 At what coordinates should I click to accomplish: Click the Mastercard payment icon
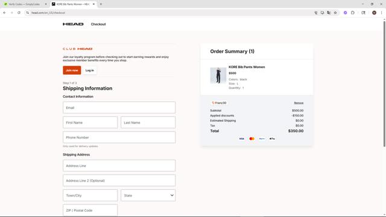(x=252, y=139)
